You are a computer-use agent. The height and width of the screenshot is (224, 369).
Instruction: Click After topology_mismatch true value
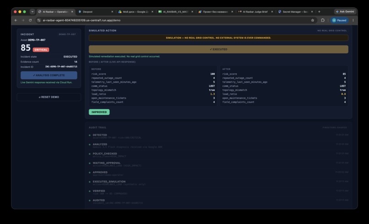tap(343, 90)
